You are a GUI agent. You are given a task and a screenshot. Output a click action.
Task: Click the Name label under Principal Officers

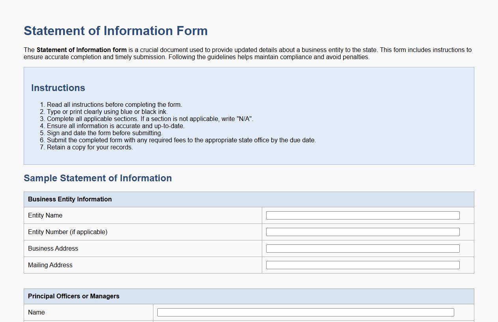click(x=36, y=312)
